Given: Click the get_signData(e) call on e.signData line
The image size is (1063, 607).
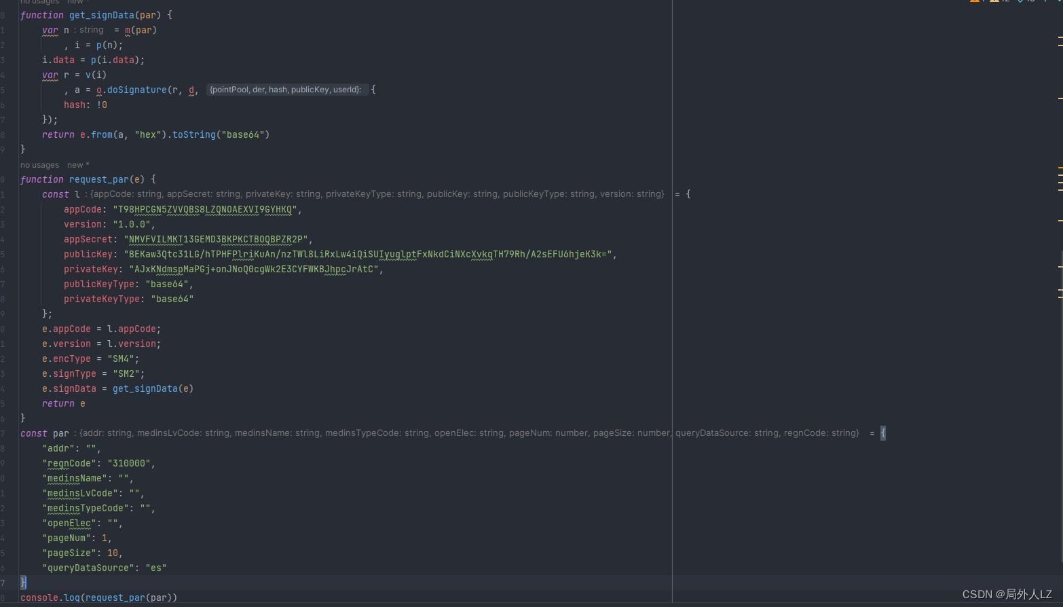Looking at the screenshot, I should click(x=153, y=388).
